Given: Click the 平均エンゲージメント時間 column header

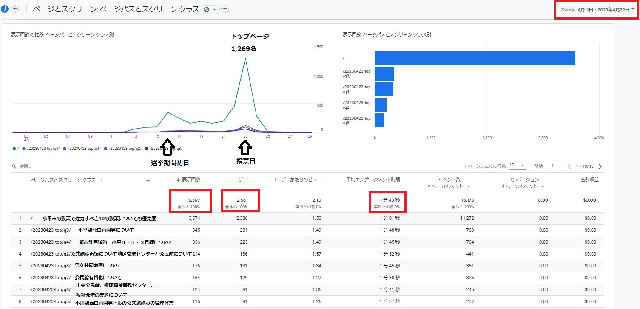Looking at the screenshot, I should [x=373, y=180].
